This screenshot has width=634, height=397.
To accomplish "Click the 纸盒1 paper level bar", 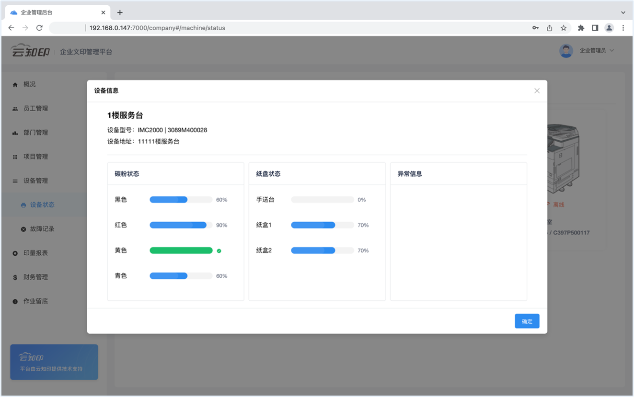I will pyautogui.click(x=322, y=225).
